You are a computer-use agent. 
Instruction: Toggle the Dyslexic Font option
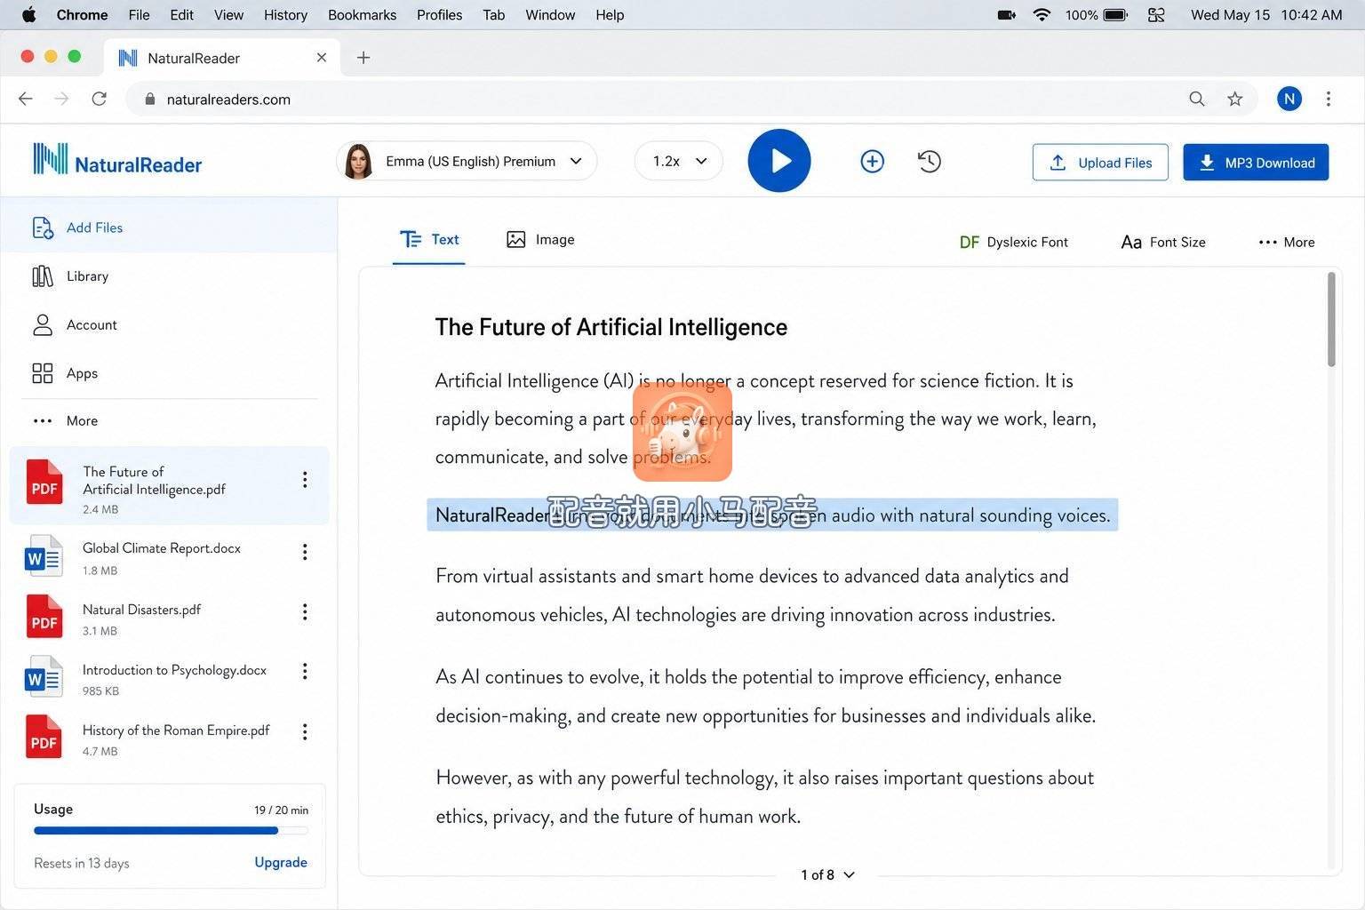(1014, 242)
